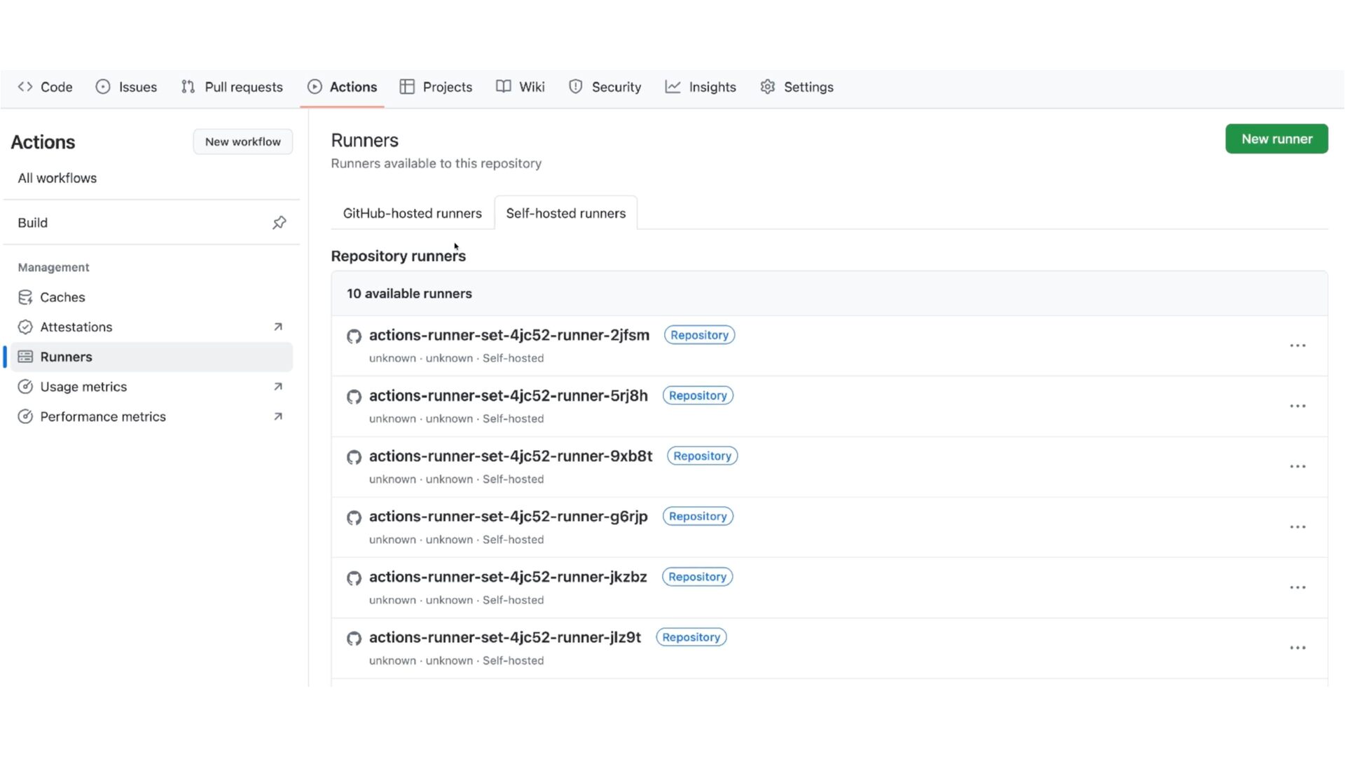Click the Insights graph icon
The height and width of the screenshot is (757, 1345).
672,87
